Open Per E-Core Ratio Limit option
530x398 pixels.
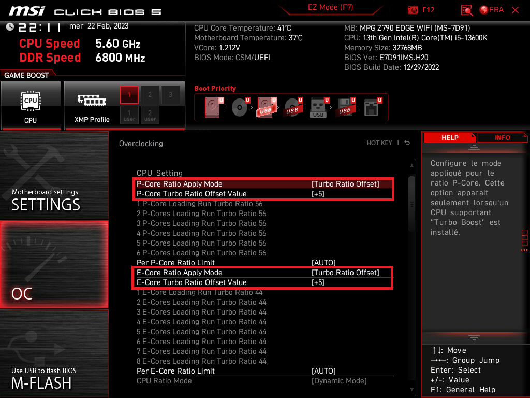pyautogui.click(x=265, y=371)
